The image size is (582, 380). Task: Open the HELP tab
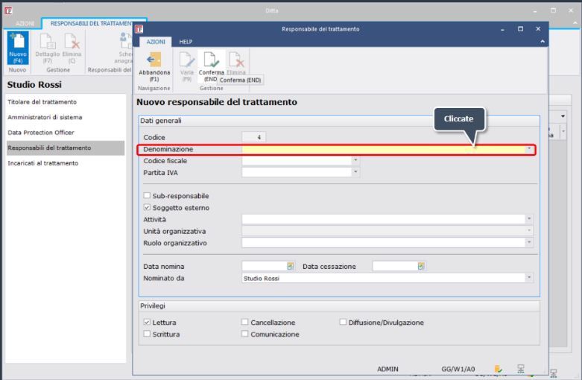186,42
